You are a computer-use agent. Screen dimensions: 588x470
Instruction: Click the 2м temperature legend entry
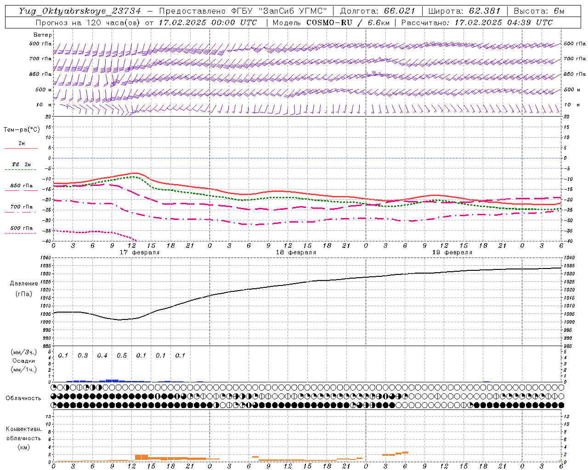point(22,145)
